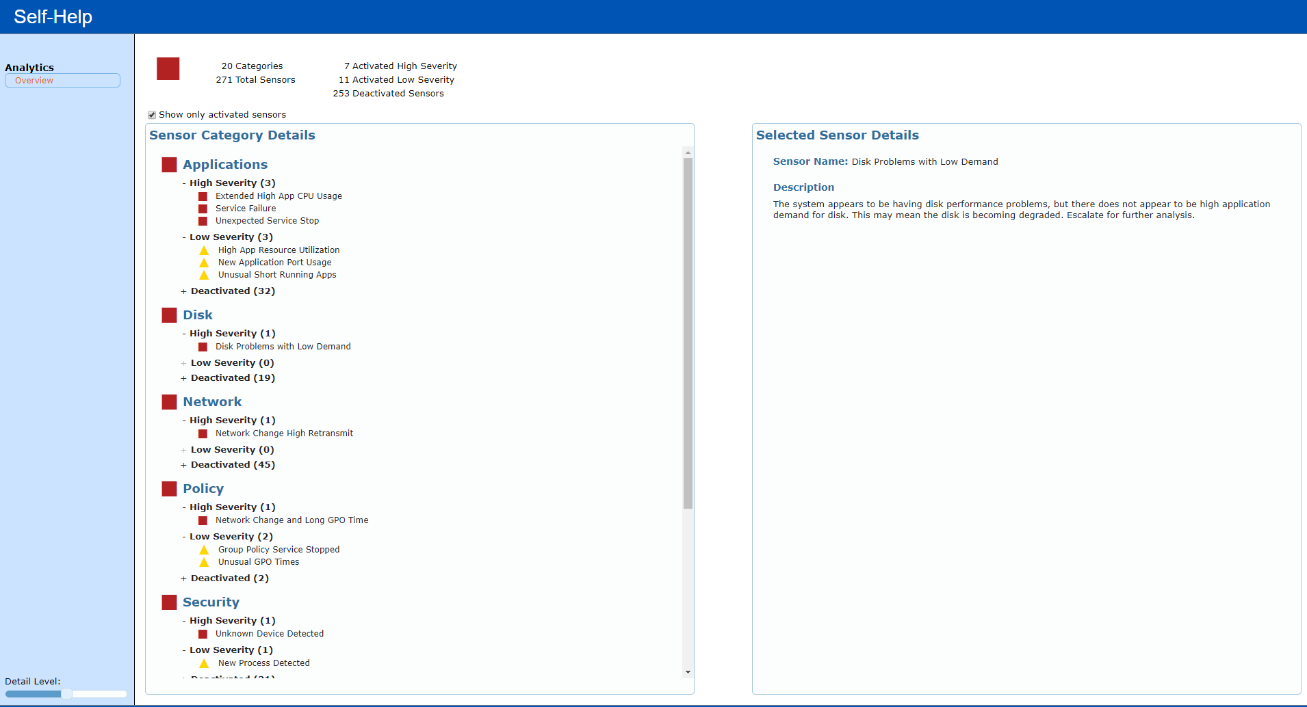Select the Disk Problems with Low Demand sensor
1307x707 pixels.
pyautogui.click(x=283, y=347)
